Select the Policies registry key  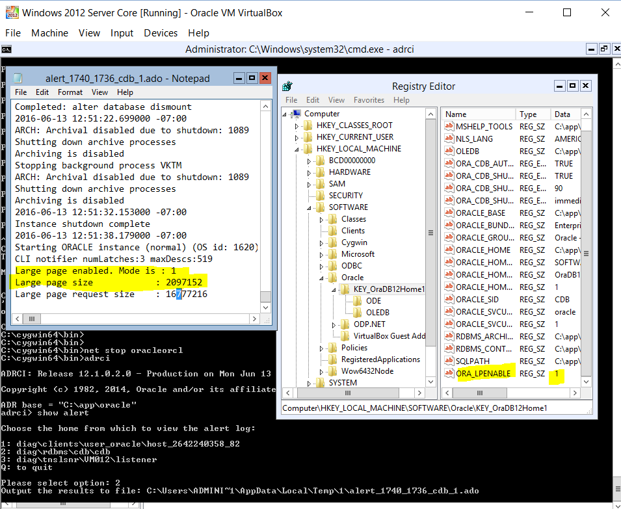coord(354,348)
